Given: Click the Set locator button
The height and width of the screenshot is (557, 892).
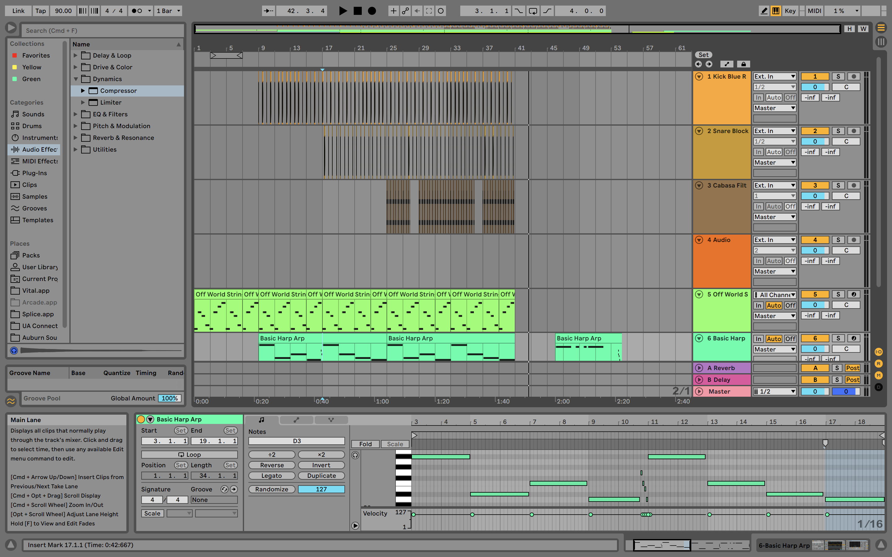Looking at the screenshot, I should (703, 55).
